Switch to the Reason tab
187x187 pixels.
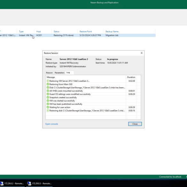coord(49,73)
